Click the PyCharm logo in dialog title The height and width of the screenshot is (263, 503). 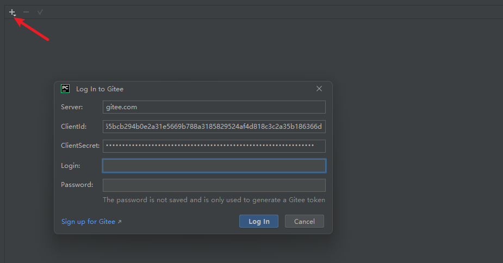tap(65, 89)
